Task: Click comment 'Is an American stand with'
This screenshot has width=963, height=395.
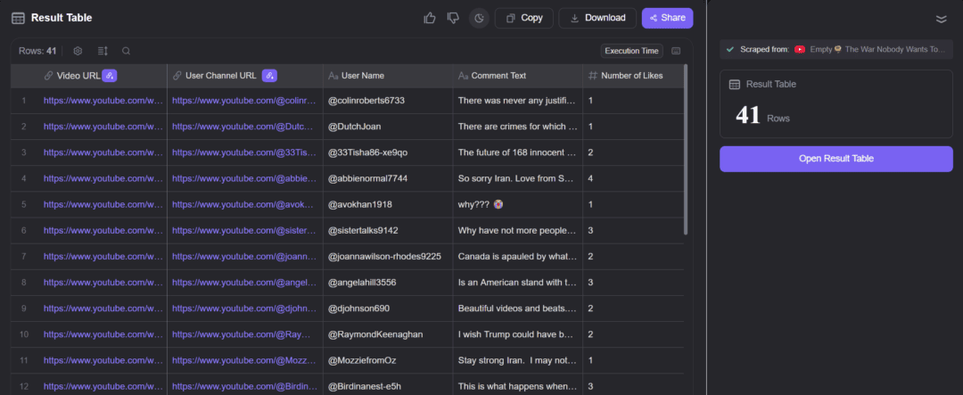Action: point(518,282)
